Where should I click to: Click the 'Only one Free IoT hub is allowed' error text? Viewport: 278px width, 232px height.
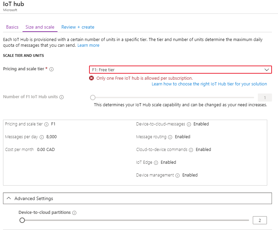145,78
